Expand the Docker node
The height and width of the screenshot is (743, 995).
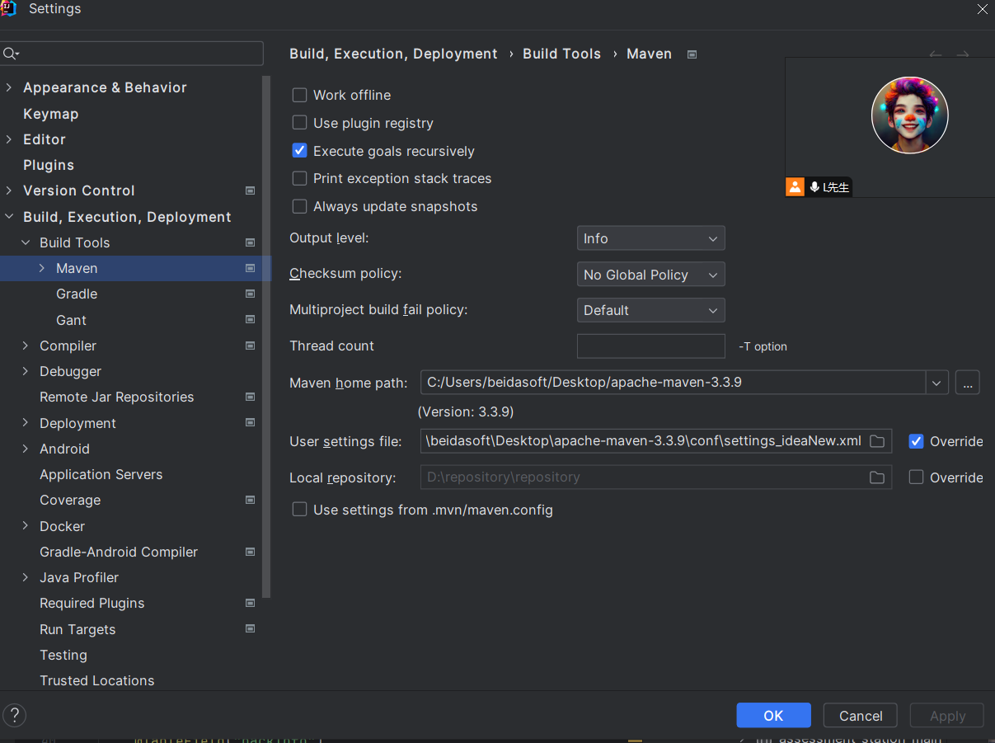[x=26, y=526]
